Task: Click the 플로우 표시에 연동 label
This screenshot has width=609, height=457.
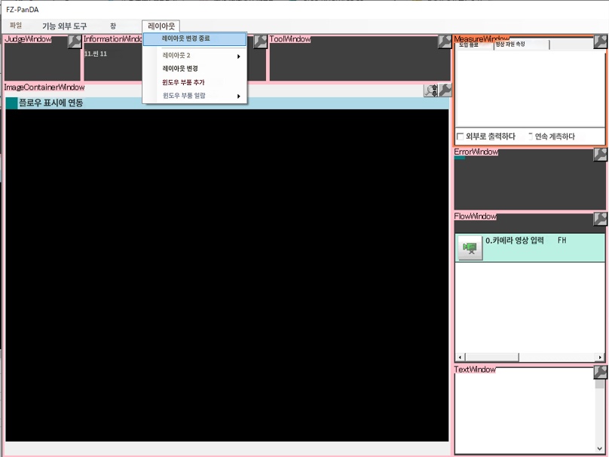Action: [51, 103]
